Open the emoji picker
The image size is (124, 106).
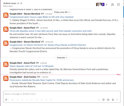pos(108,100)
